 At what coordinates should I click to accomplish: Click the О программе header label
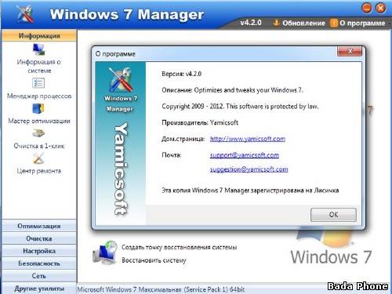[362, 23]
